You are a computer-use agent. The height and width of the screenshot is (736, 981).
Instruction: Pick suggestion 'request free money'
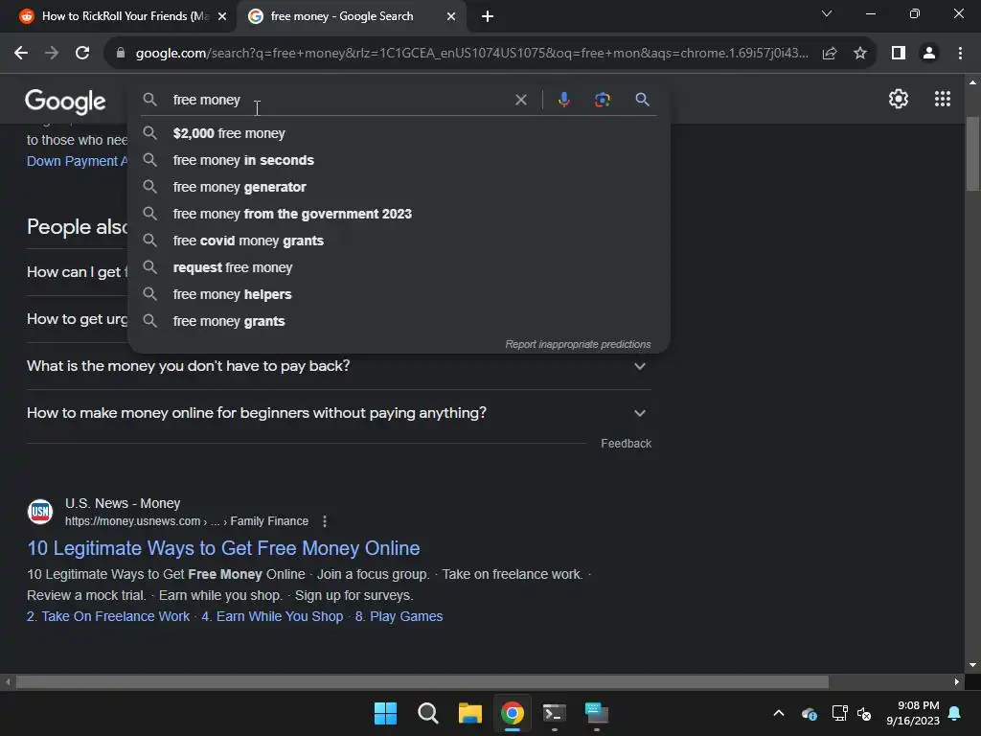[x=399, y=268]
